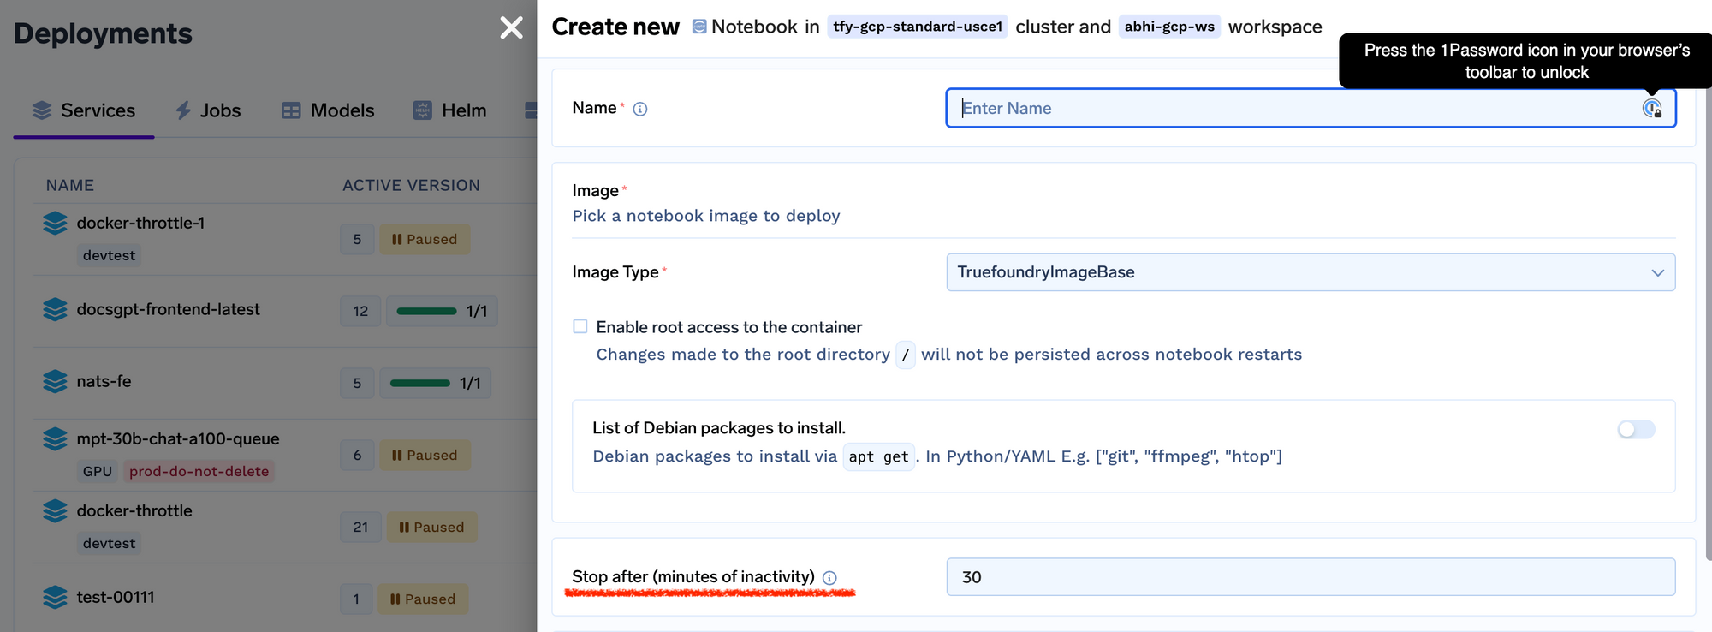Click the docker-throttle-1 service stack icon
Viewport: 1712px width, 632px height.
(55, 224)
